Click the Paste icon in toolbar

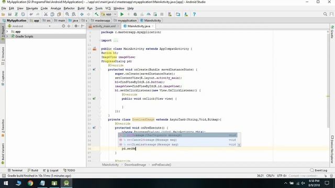tap(59, 14)
